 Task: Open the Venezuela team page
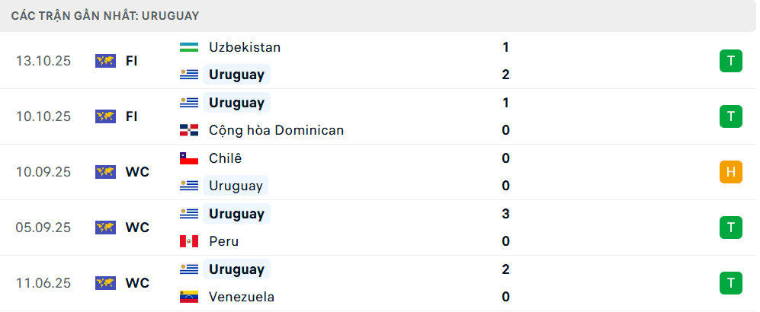click(242, 297)
